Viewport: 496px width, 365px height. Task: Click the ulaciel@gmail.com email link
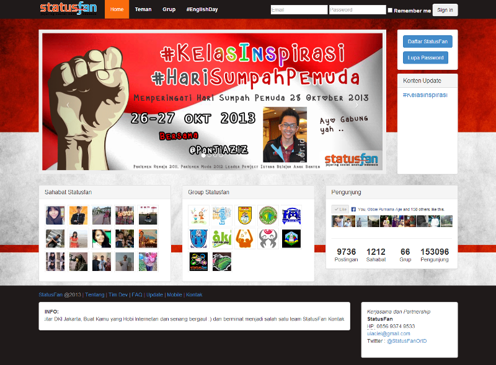pyautogui.click(x=389, y=333)
